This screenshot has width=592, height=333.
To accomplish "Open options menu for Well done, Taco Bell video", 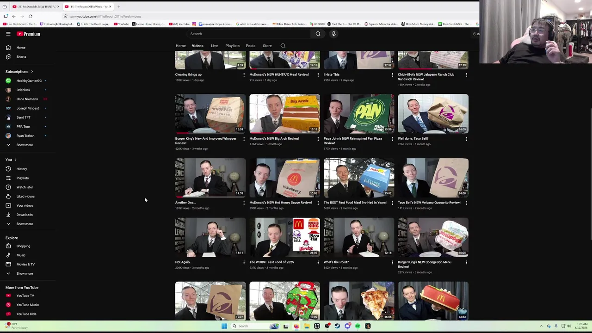I will click(x=466, y=139).
